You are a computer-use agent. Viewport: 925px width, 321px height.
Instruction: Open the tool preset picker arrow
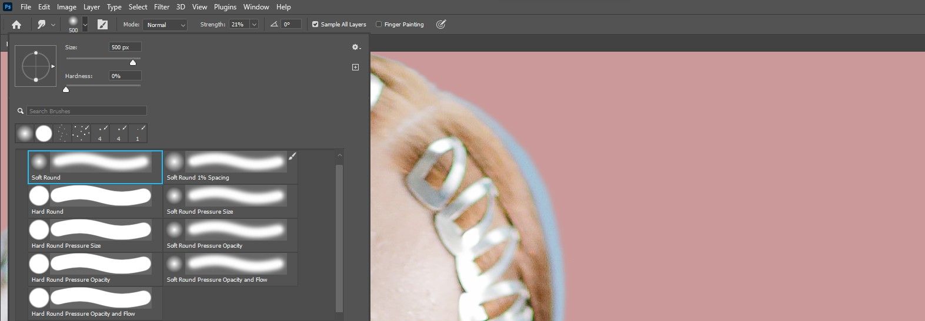(54, 25)
